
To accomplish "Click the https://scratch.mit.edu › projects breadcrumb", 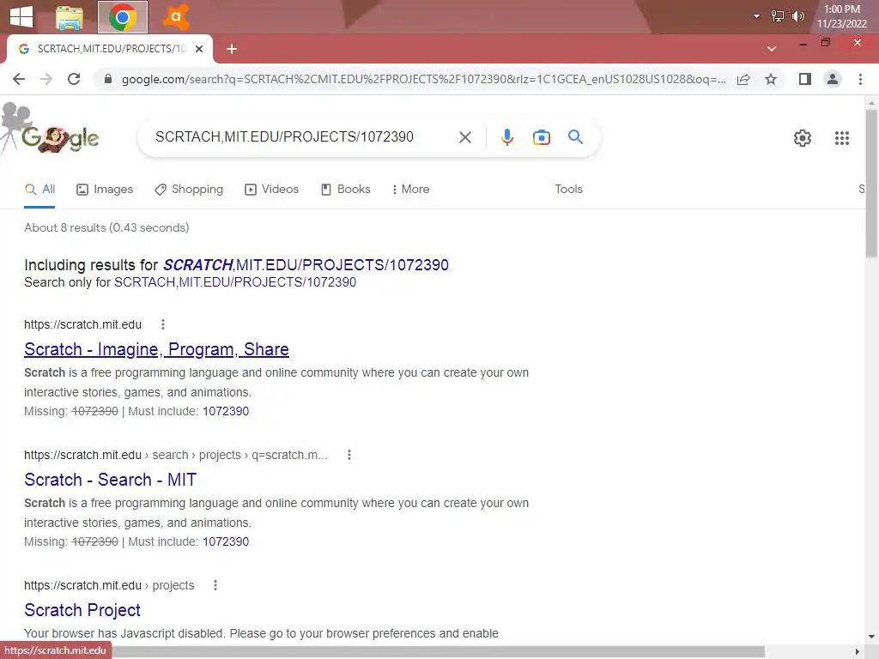I will click(109, 585).
